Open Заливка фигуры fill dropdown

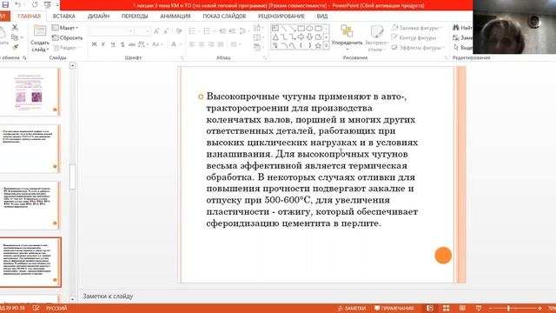(x=417, y=28)
